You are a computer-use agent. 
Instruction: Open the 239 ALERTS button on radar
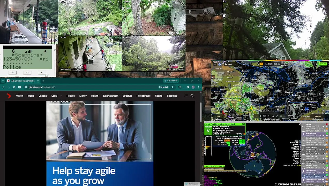pos(323,64)
